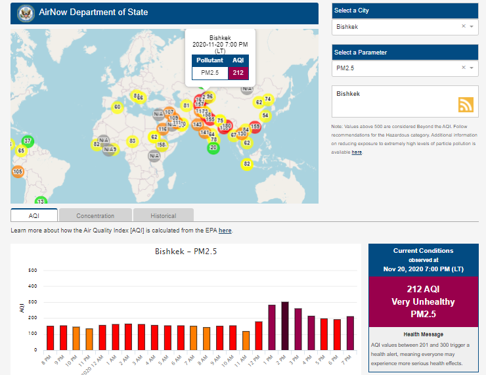Open the Historical tab
The width and height of the screenshot is (486, 375).
click(163, 215)
